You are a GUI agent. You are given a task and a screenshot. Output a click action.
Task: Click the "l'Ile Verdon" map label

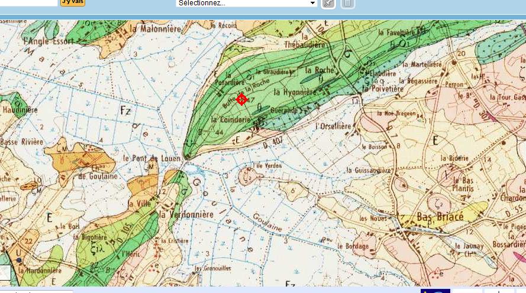(x=267, y=165)
